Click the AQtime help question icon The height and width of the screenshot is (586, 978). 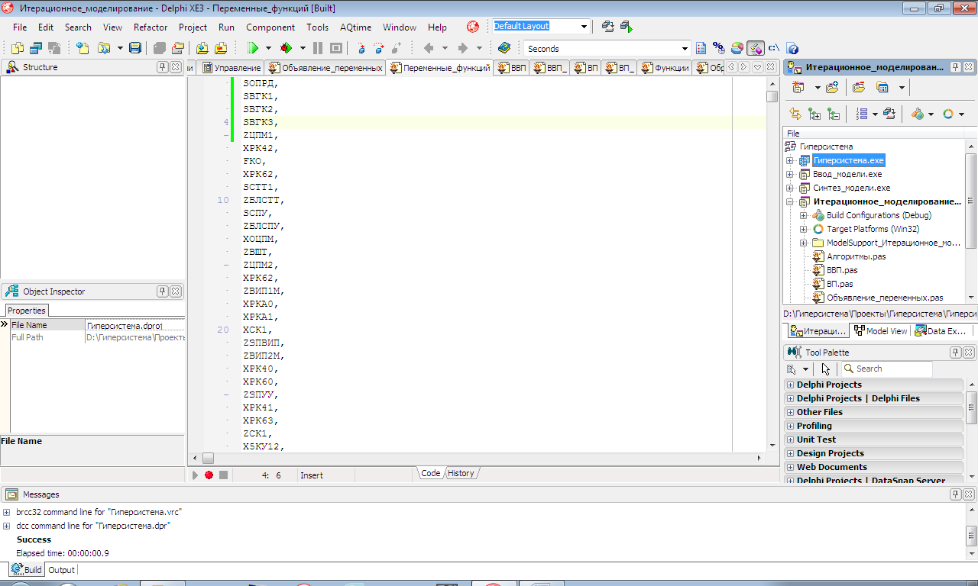click(792, 48)
